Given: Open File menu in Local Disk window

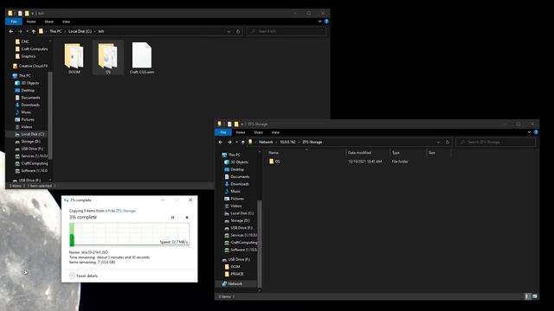Looking at the screenshot, I should tap(14, 22).
